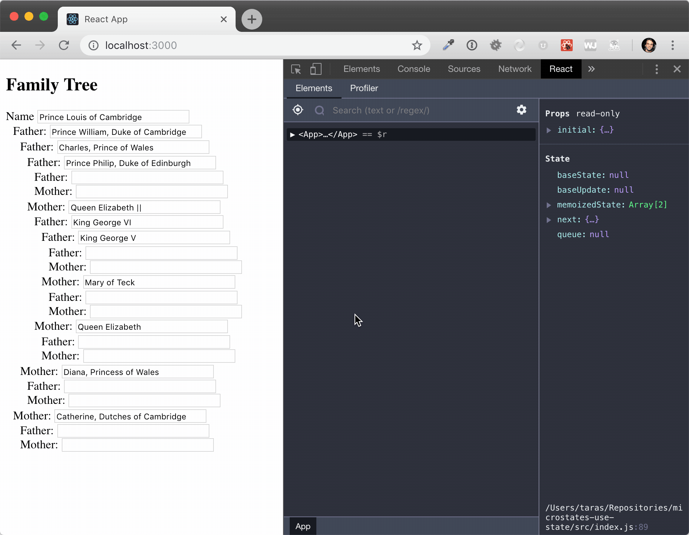Click the React Developer Tools extension icon
The height and width of the screenshot is (535, 689).
click(x=567, y=45)
